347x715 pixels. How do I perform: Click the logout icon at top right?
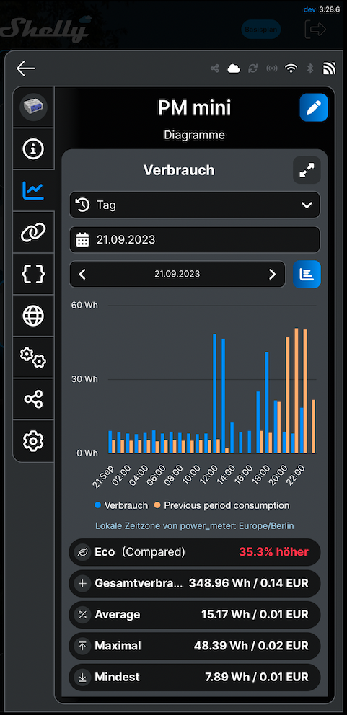pos(315,29)
